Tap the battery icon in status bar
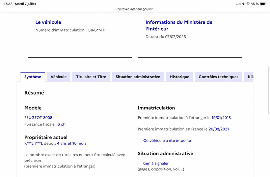This screenshot has width=270, height=177. 263,4
